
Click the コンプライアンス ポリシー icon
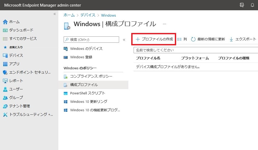point(65,76)
